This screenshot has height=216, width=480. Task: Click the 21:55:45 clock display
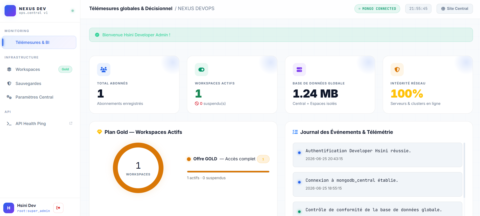click(418, 9)
